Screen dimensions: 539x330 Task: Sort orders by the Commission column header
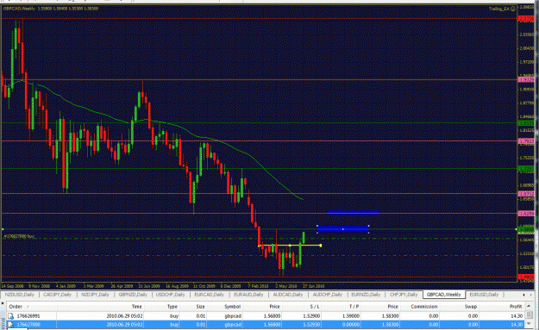coord(424,307)
